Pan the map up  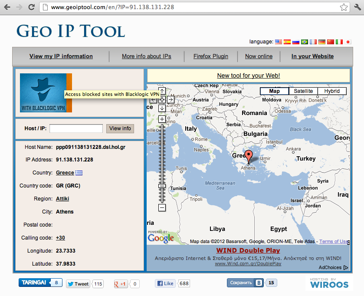[162, 91]
